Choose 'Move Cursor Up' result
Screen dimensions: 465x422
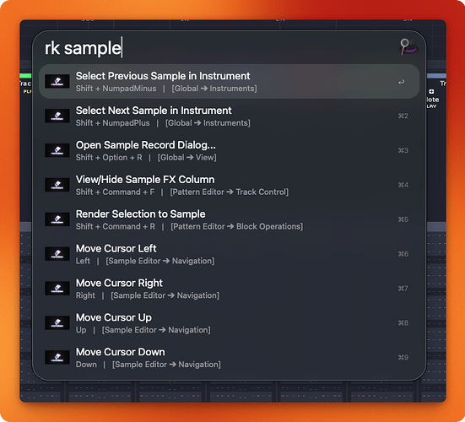(x=229, y=323)
